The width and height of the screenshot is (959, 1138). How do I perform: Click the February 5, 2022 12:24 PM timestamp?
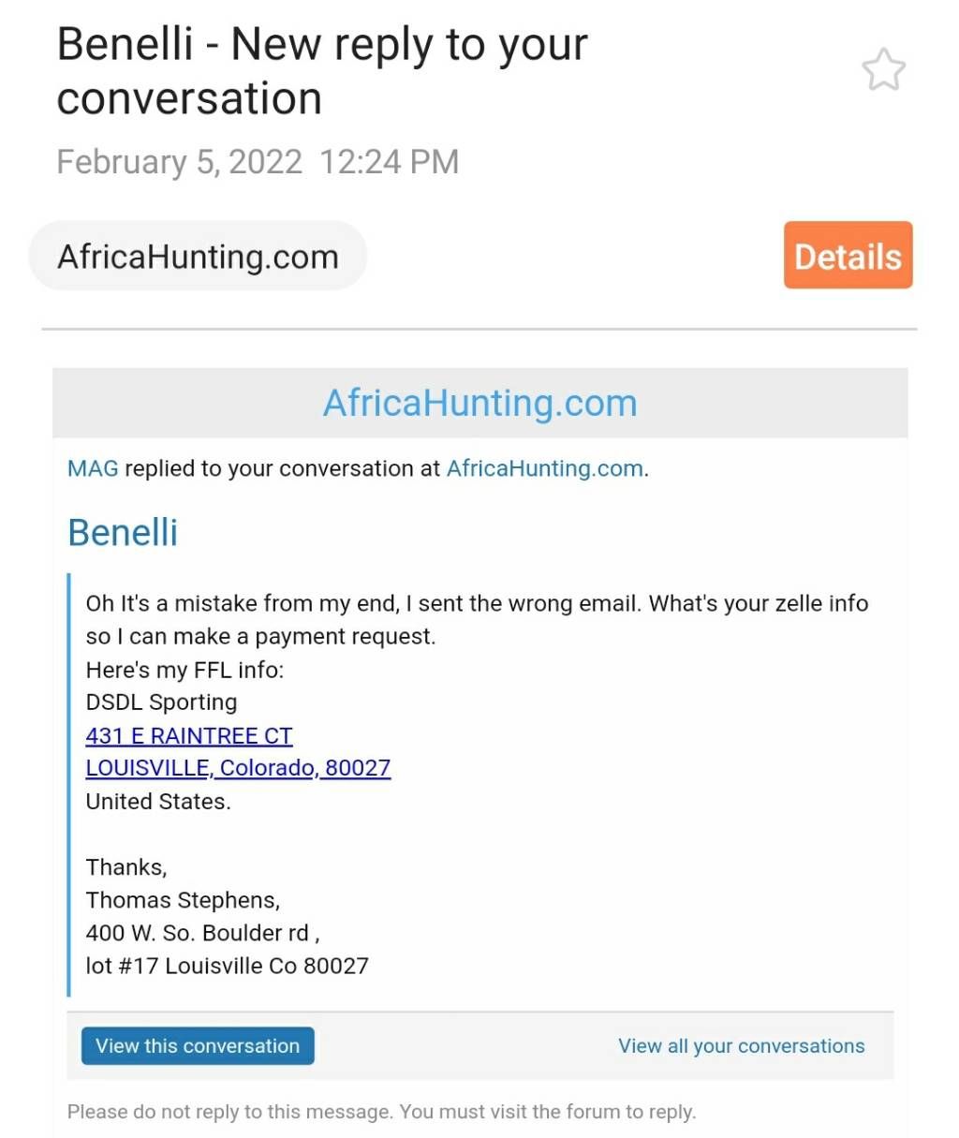258,162
